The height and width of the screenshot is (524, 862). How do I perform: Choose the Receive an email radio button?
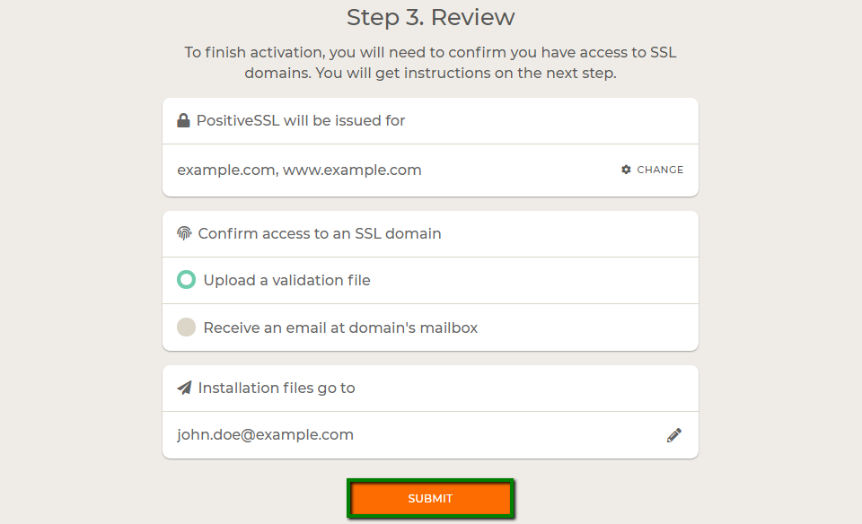pyautogui.click(x=186, y=327)
